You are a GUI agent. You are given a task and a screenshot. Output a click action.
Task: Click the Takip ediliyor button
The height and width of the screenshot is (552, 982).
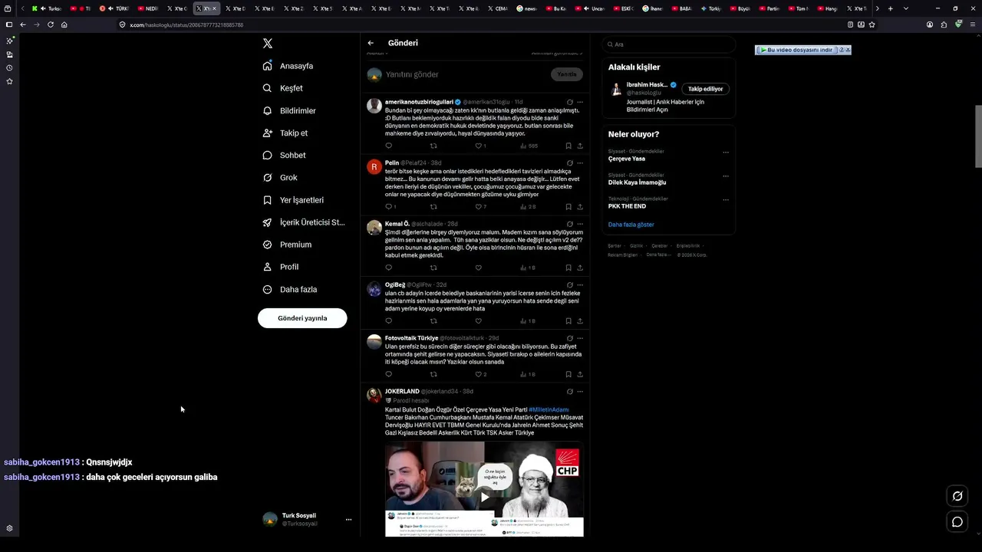(705, 89)
